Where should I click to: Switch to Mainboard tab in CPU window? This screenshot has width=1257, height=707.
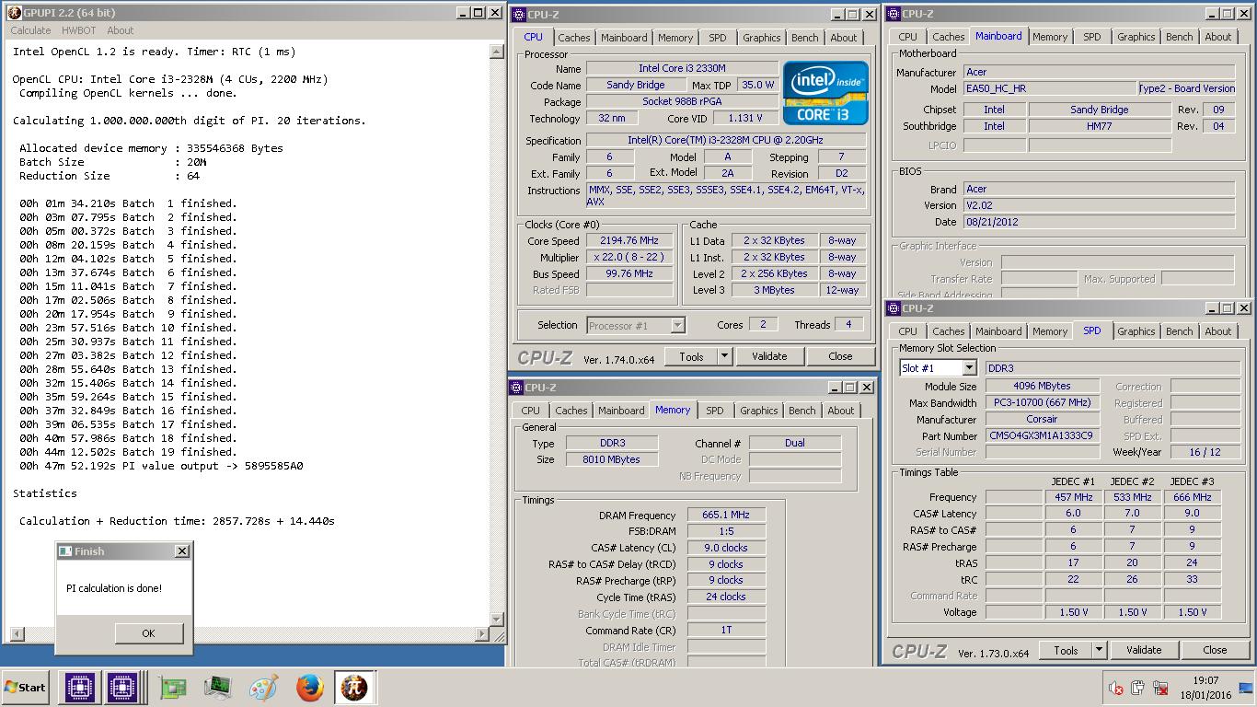pos(624,38)
